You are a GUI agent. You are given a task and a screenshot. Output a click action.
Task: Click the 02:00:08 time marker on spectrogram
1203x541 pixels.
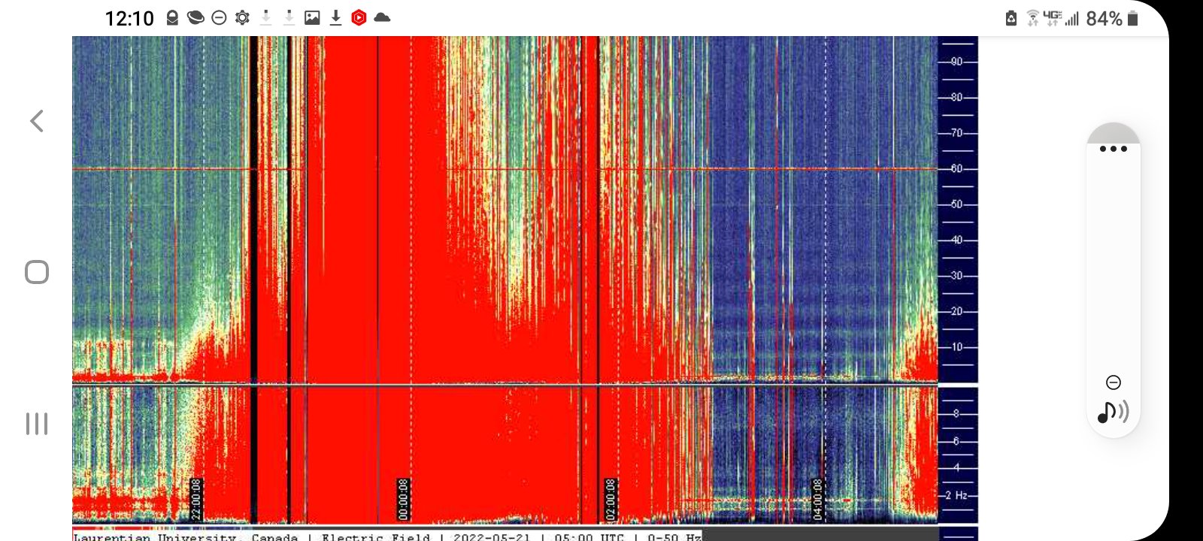(611, 499)
